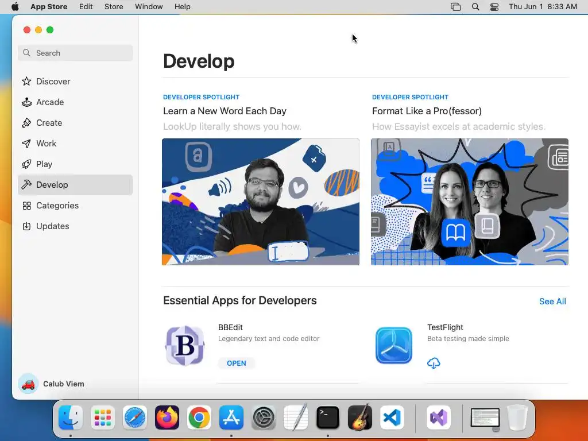Click See All for Essential Apps
Viewport: 588px width, 441px height.
pyautogui.click(x=552, y=301)
